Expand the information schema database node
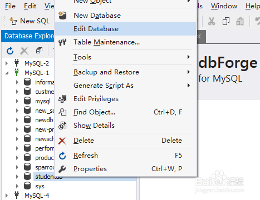Viewport: 260px width, 200px height. click(17, 82)
